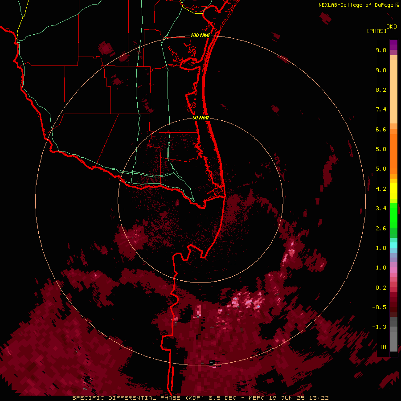Click the 5.8 value on the scale

pos(381,149)
